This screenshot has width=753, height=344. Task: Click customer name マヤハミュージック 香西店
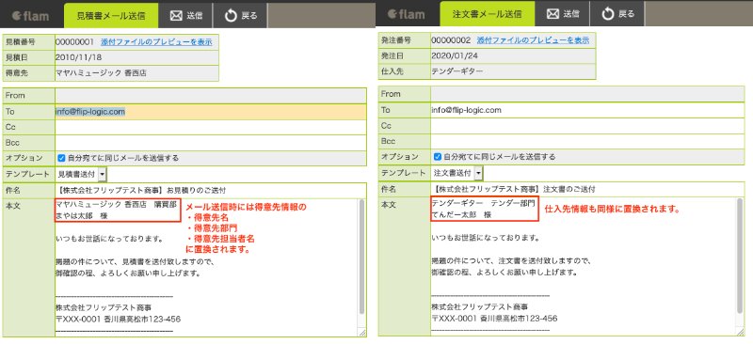click(x=101, y=73)
